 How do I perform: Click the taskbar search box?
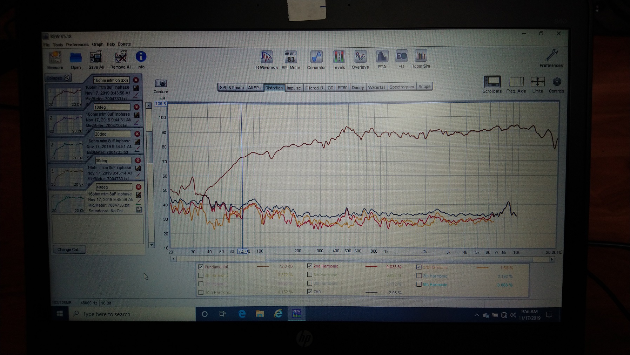click(x=132, y=314)
